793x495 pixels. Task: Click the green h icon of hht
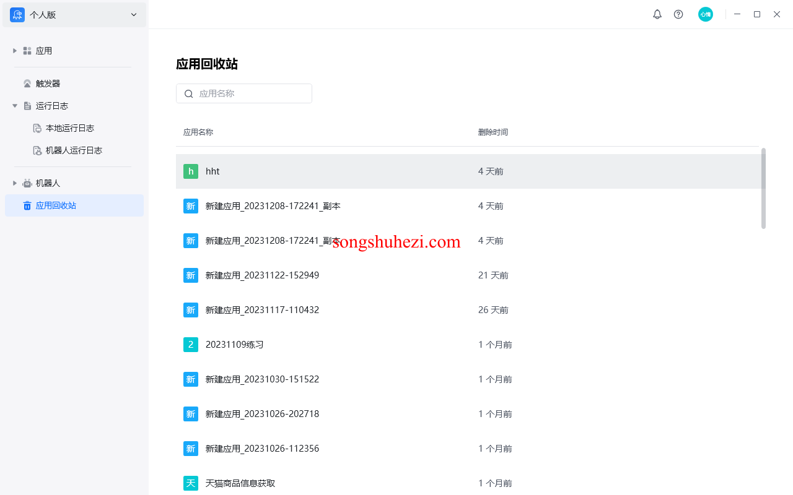tap(191, 171)
